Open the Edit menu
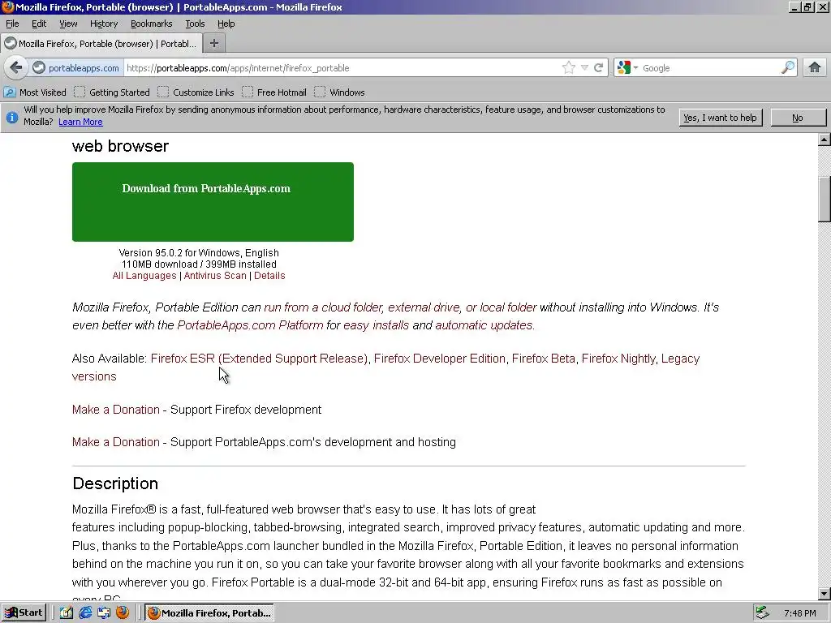This screenshot has height=623, width=831. [x=39, y=24]
